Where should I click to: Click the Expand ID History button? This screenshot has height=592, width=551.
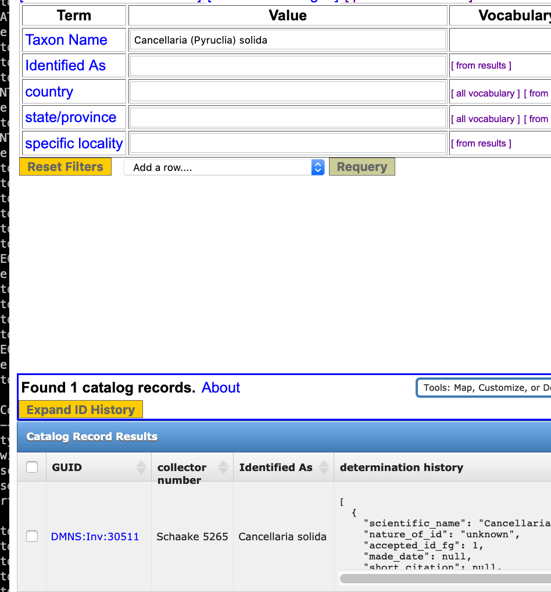pos(81,409)
